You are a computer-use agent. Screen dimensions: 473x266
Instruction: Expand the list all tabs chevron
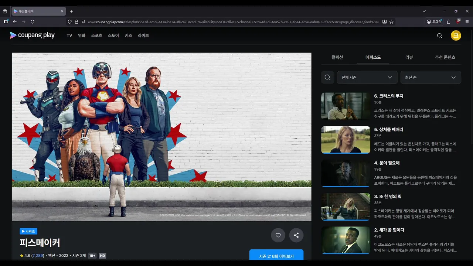424,11
